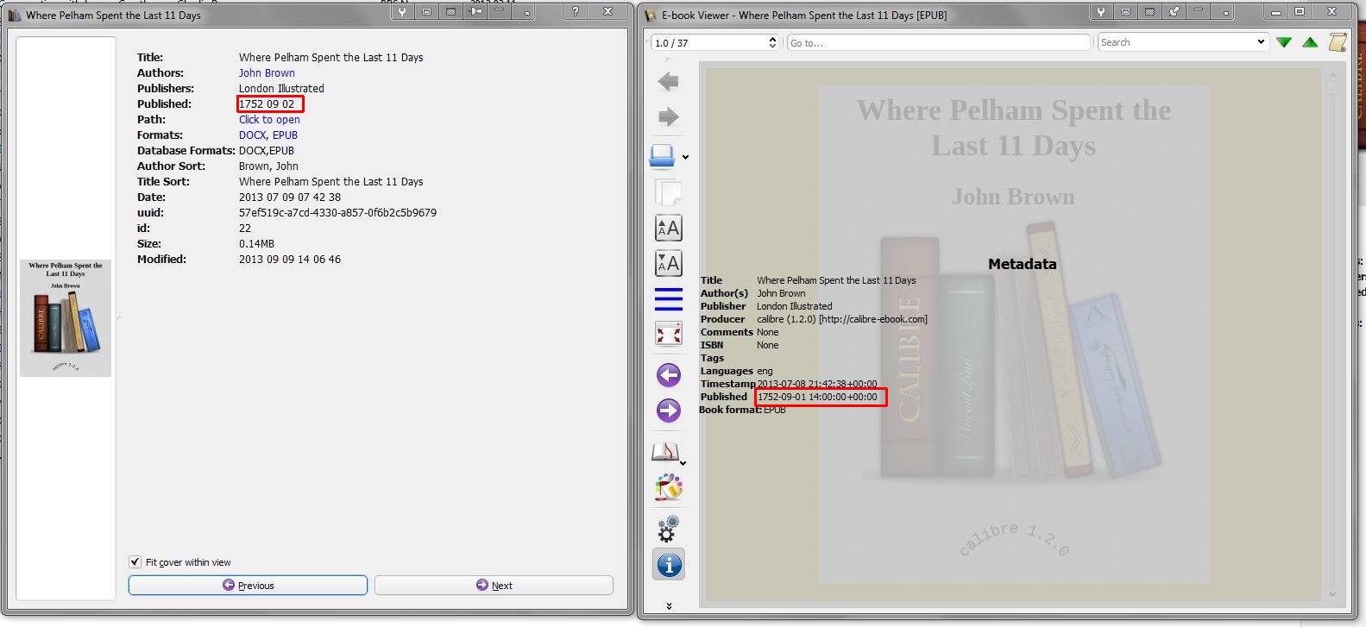
Task: Select the Modified value 2013 09 09 14 06 46
Action: coord(290,260)
